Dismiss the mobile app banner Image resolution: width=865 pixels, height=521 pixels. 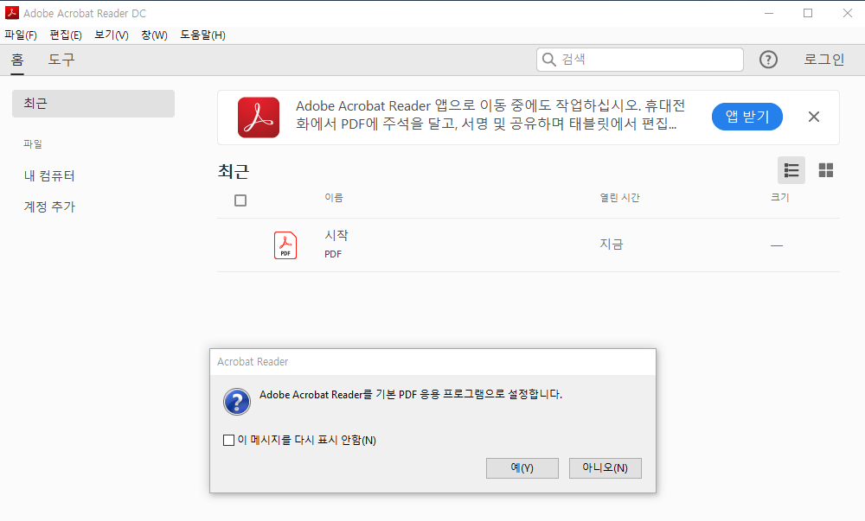(x=814, y=117)
